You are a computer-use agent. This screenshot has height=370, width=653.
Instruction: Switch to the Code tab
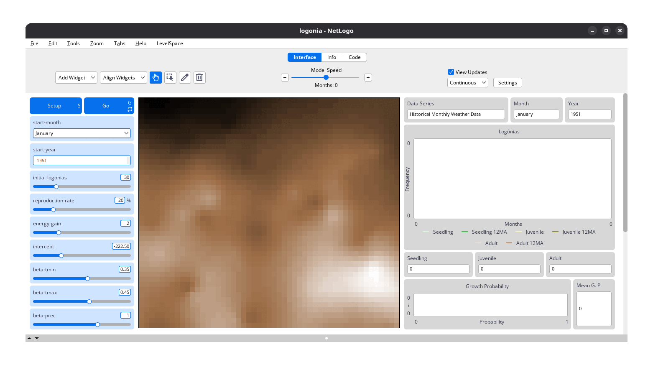click(355, 57)
